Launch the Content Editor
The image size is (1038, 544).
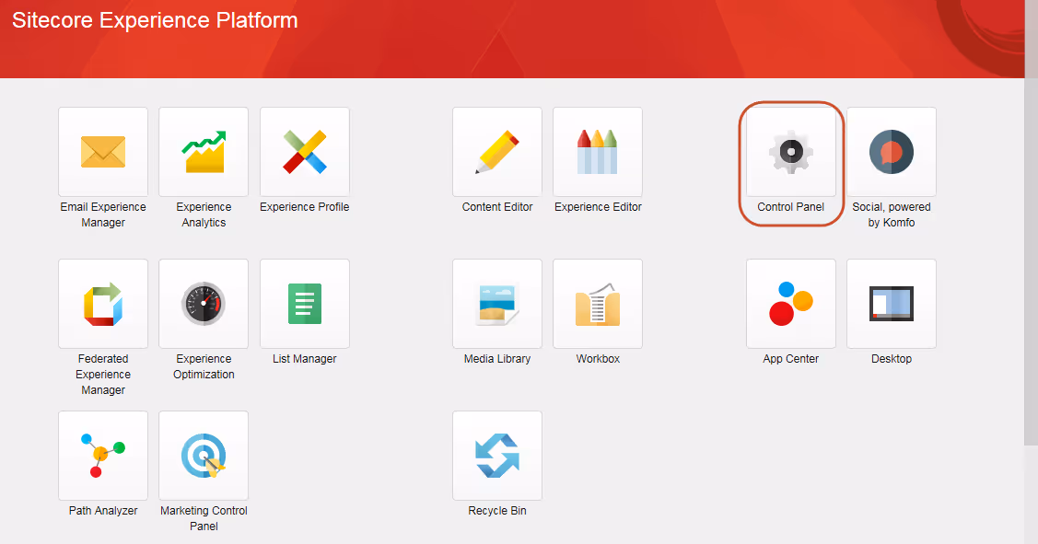click(496, 151)
